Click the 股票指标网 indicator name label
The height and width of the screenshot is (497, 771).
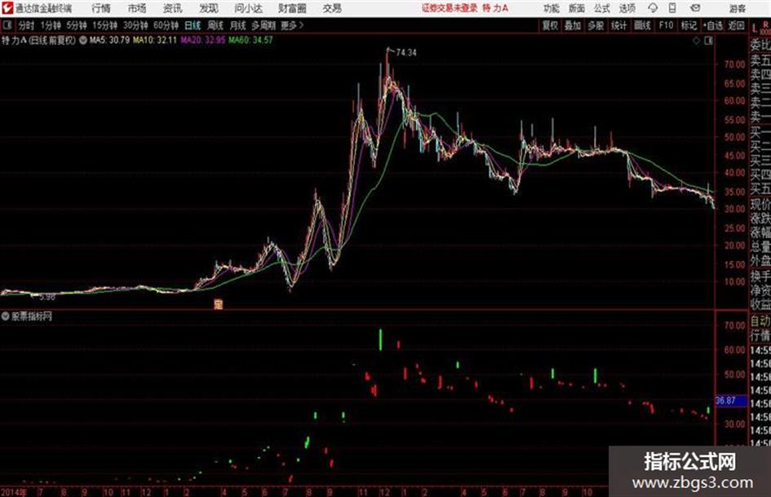point(32,317)
